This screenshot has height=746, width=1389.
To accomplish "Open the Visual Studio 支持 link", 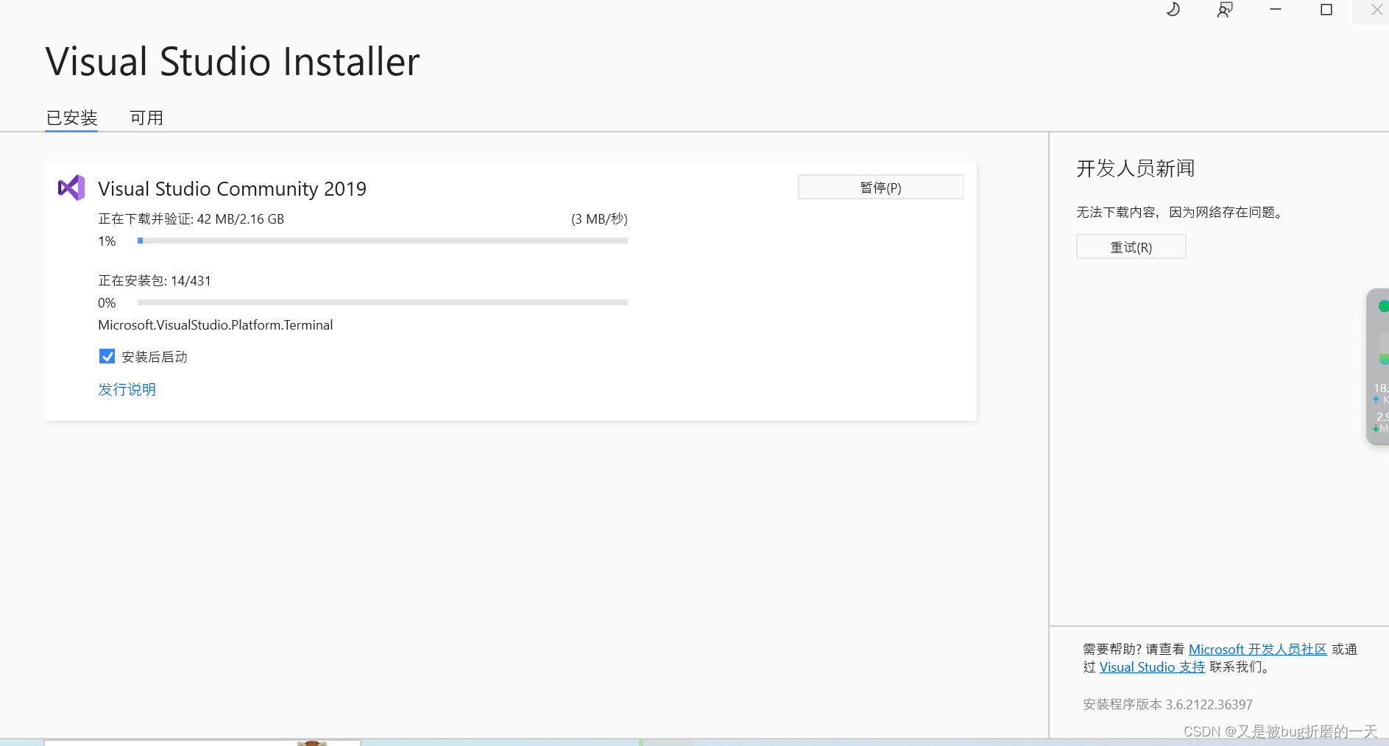I will (1151, 667).
